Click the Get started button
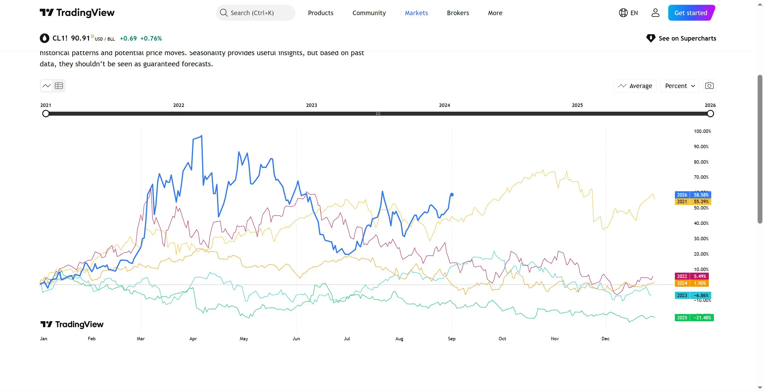Image resolution: width=764 pixels, height=392 pixels. pyautogui.click(x=691, y=13)
